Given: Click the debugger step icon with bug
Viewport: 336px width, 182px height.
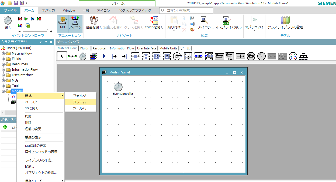Looking at the screenshot, I should tap(20, 25).
